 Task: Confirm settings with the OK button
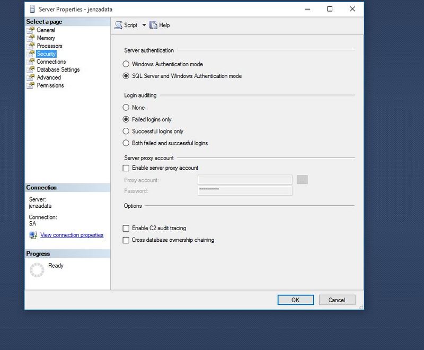click(x=296, y=300)
